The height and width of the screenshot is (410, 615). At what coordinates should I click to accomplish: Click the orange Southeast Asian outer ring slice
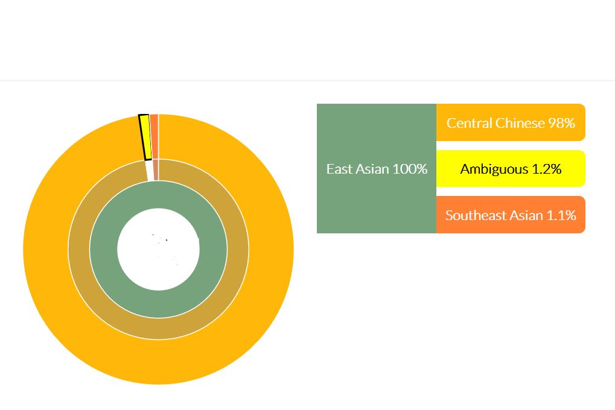coord(155,136)
